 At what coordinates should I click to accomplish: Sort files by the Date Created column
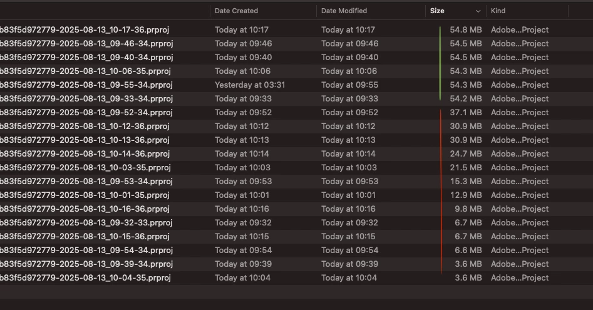236,11
